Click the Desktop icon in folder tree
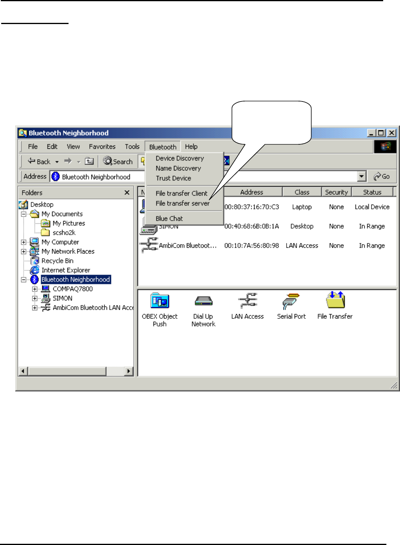The width and height of the screenshot is (400, 545). point(24,205)
